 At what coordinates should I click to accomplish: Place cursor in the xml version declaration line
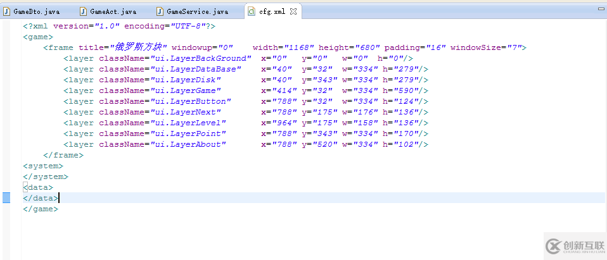tap(119, 27)
